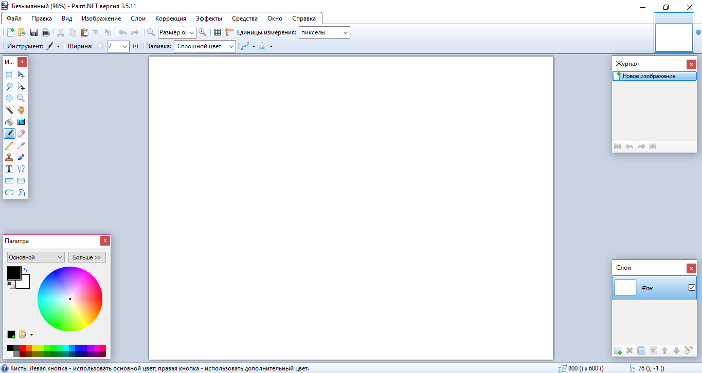Select the Gradient tool
This screenshot has height=373, width=702.
click(21, 122)
